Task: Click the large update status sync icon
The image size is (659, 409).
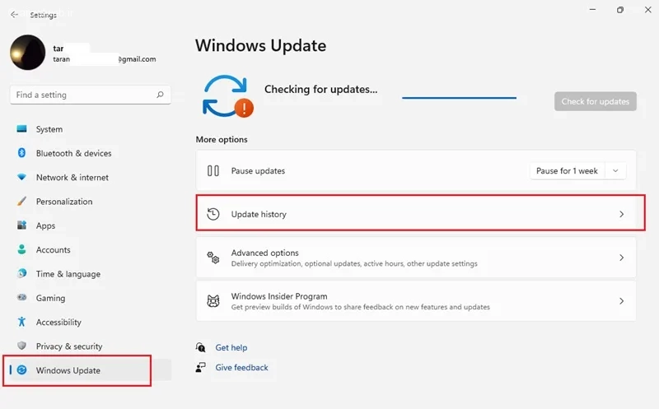Action: [x=227, y=96]
